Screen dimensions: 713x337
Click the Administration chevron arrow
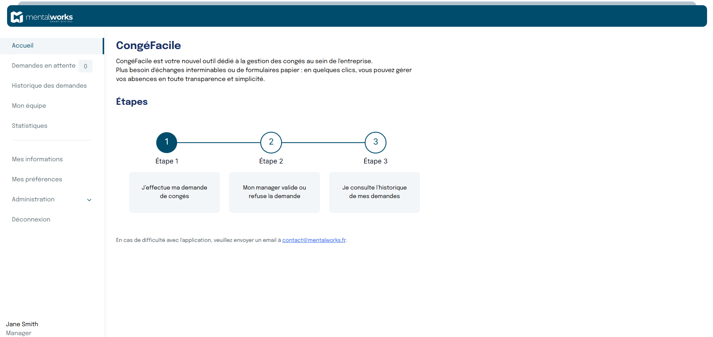(x=89, y=200)
